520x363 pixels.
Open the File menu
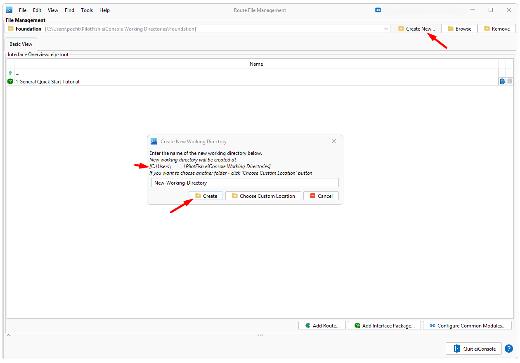[x=23, y=10]
